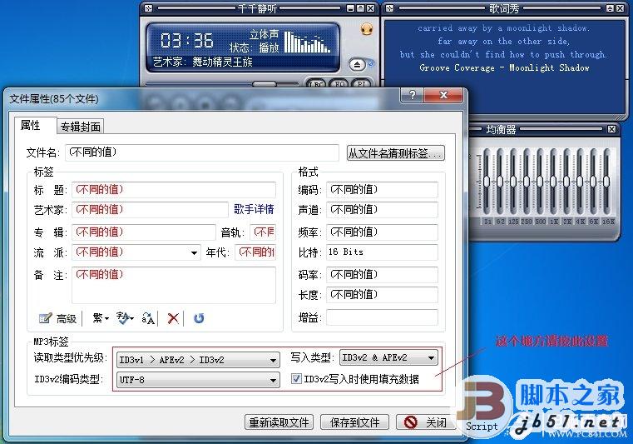Open the character encoding conversion icon menu
633x444 pixels.
tap(125, 318)
